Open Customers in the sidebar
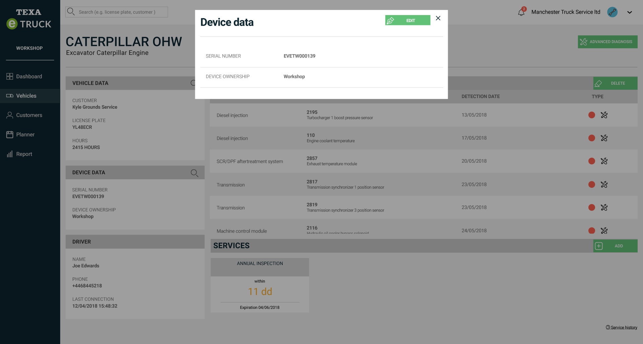Image resolution: width=643 pixels, height=344 pixels. pyautogui.click(x=30, y=115)
